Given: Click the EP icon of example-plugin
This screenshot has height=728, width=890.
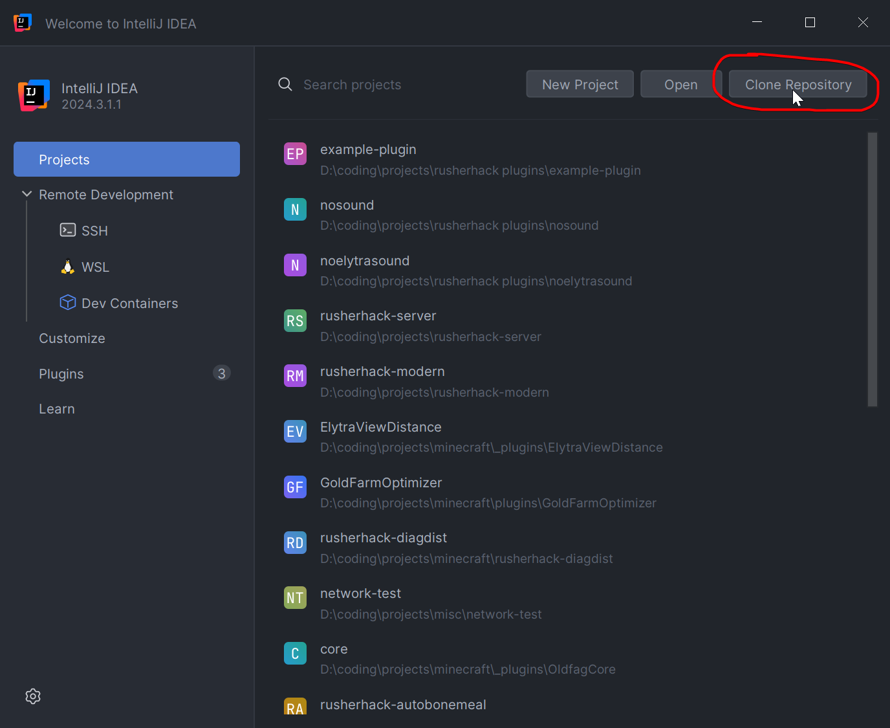Looking at the screenshot, I should [x=295, y=154].
